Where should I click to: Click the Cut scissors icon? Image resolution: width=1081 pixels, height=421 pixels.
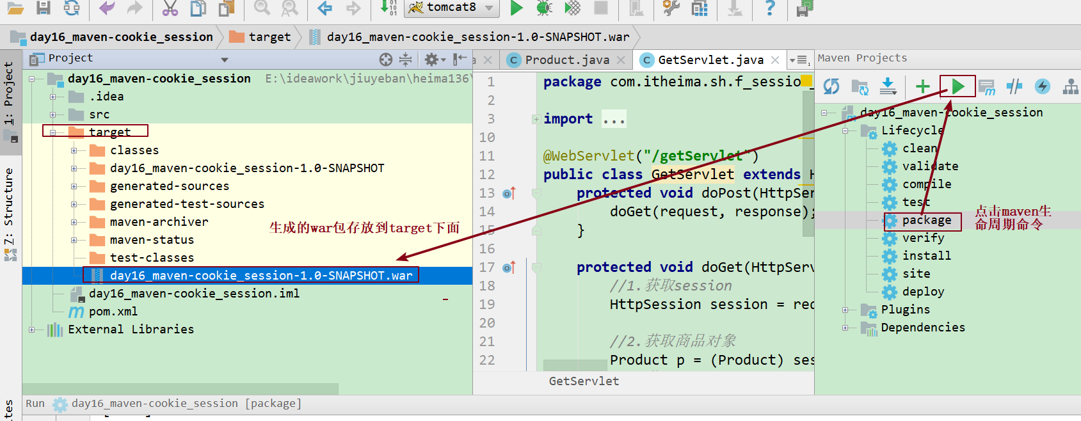tap(170, 8)
